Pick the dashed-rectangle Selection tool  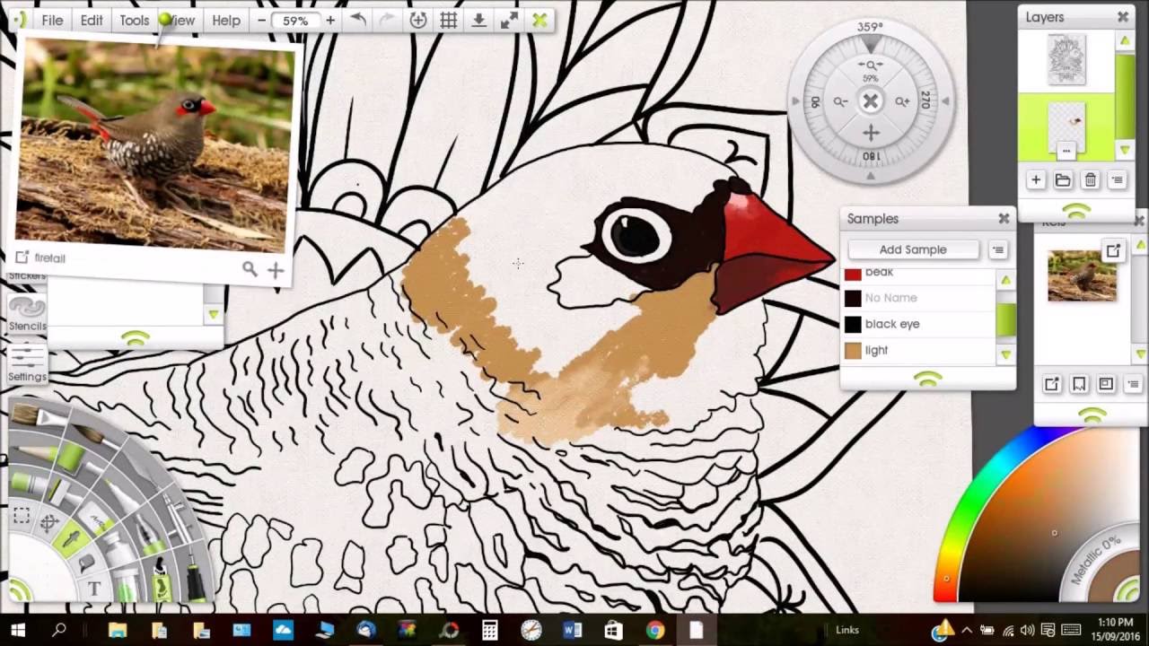[x=22, y=516]
